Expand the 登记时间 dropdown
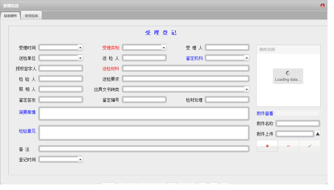The image size is (334, 190). [x=80, y=159]
